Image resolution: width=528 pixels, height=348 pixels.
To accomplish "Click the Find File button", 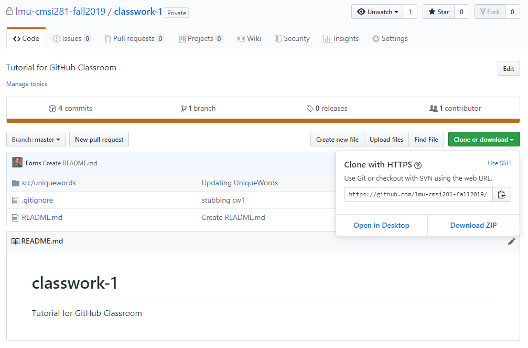I will [x=426, y=139].
